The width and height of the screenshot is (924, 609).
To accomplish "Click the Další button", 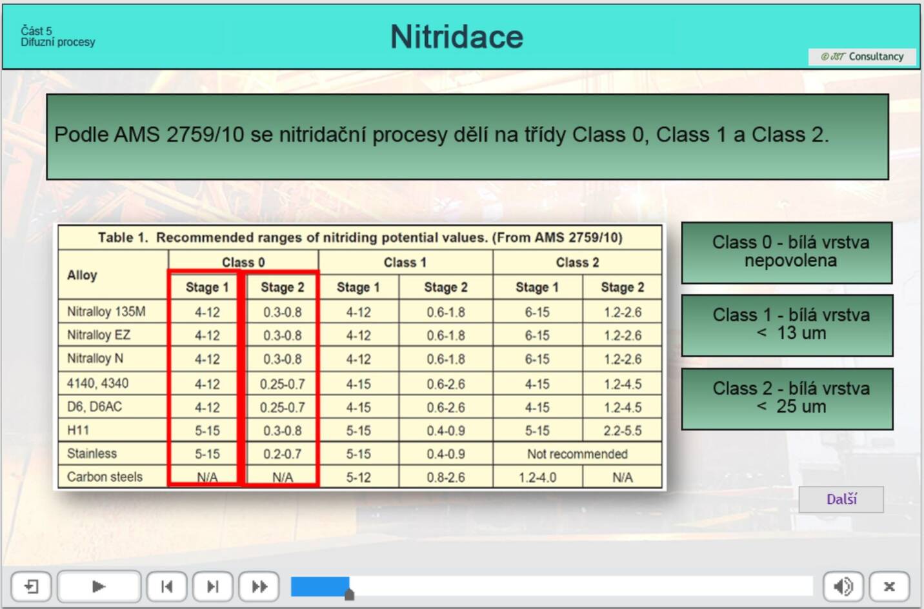I will [x=841, y=499].
